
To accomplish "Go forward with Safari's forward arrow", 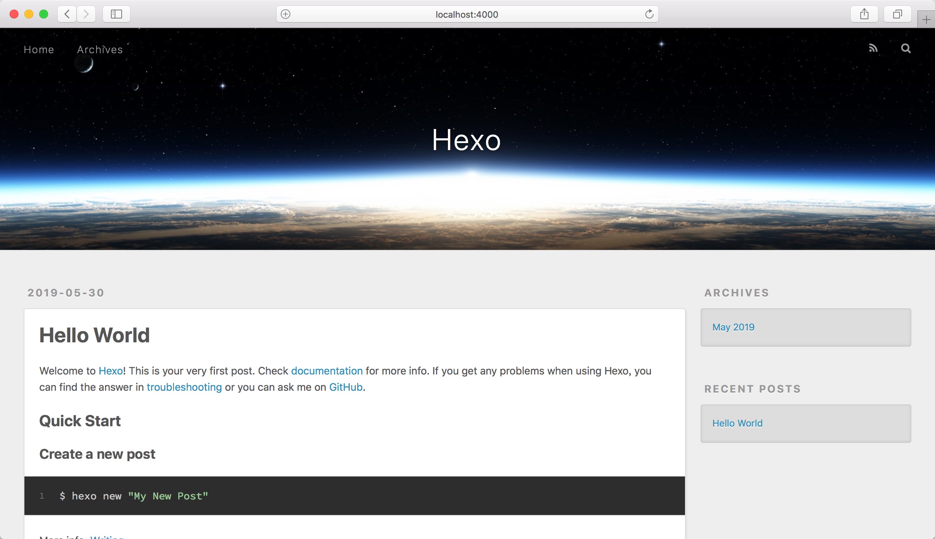I will tap(86, 14).
